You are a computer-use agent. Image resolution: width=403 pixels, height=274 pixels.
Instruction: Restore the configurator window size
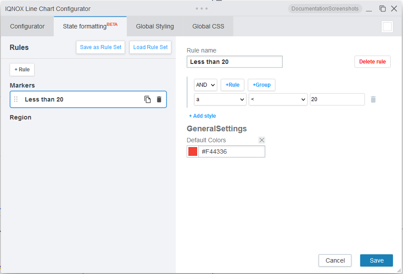click(x=382, y=8)
